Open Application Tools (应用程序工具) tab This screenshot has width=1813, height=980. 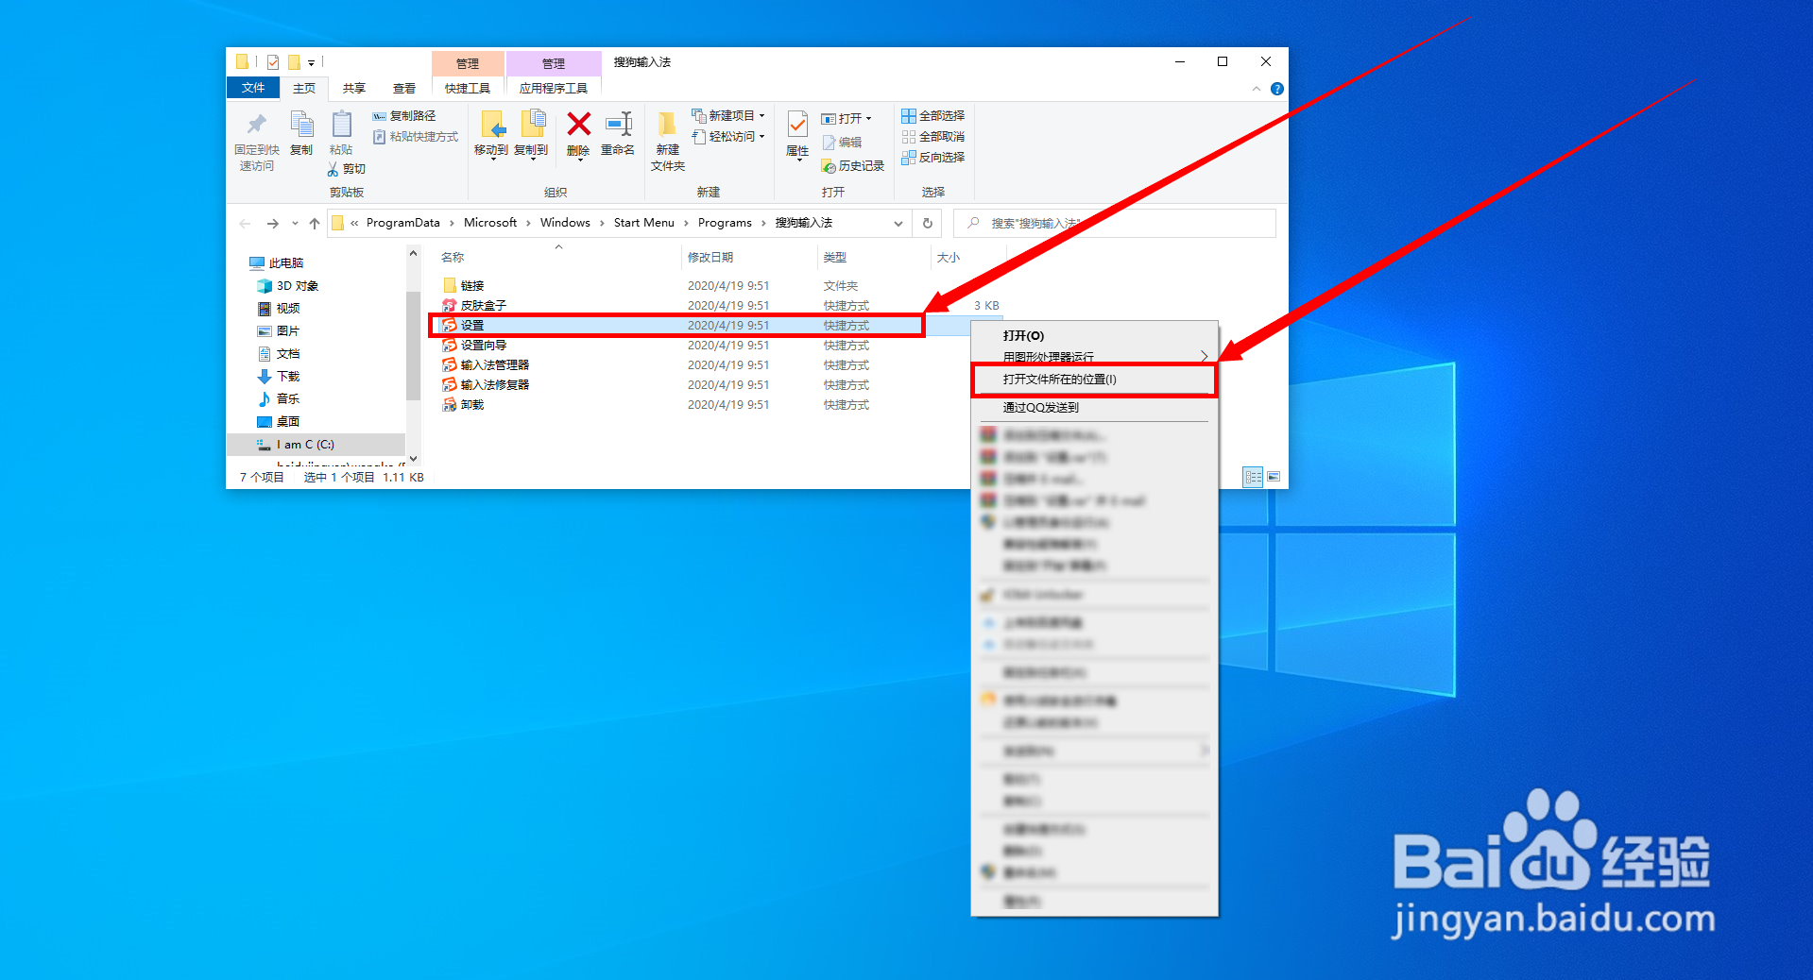click(x=554, y=89)
